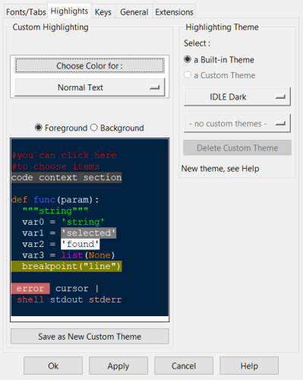This screenshot has height=380, width=303.
Task: Click the Choose Color for button
Action: pyautogui.click(x=90, y=66)
